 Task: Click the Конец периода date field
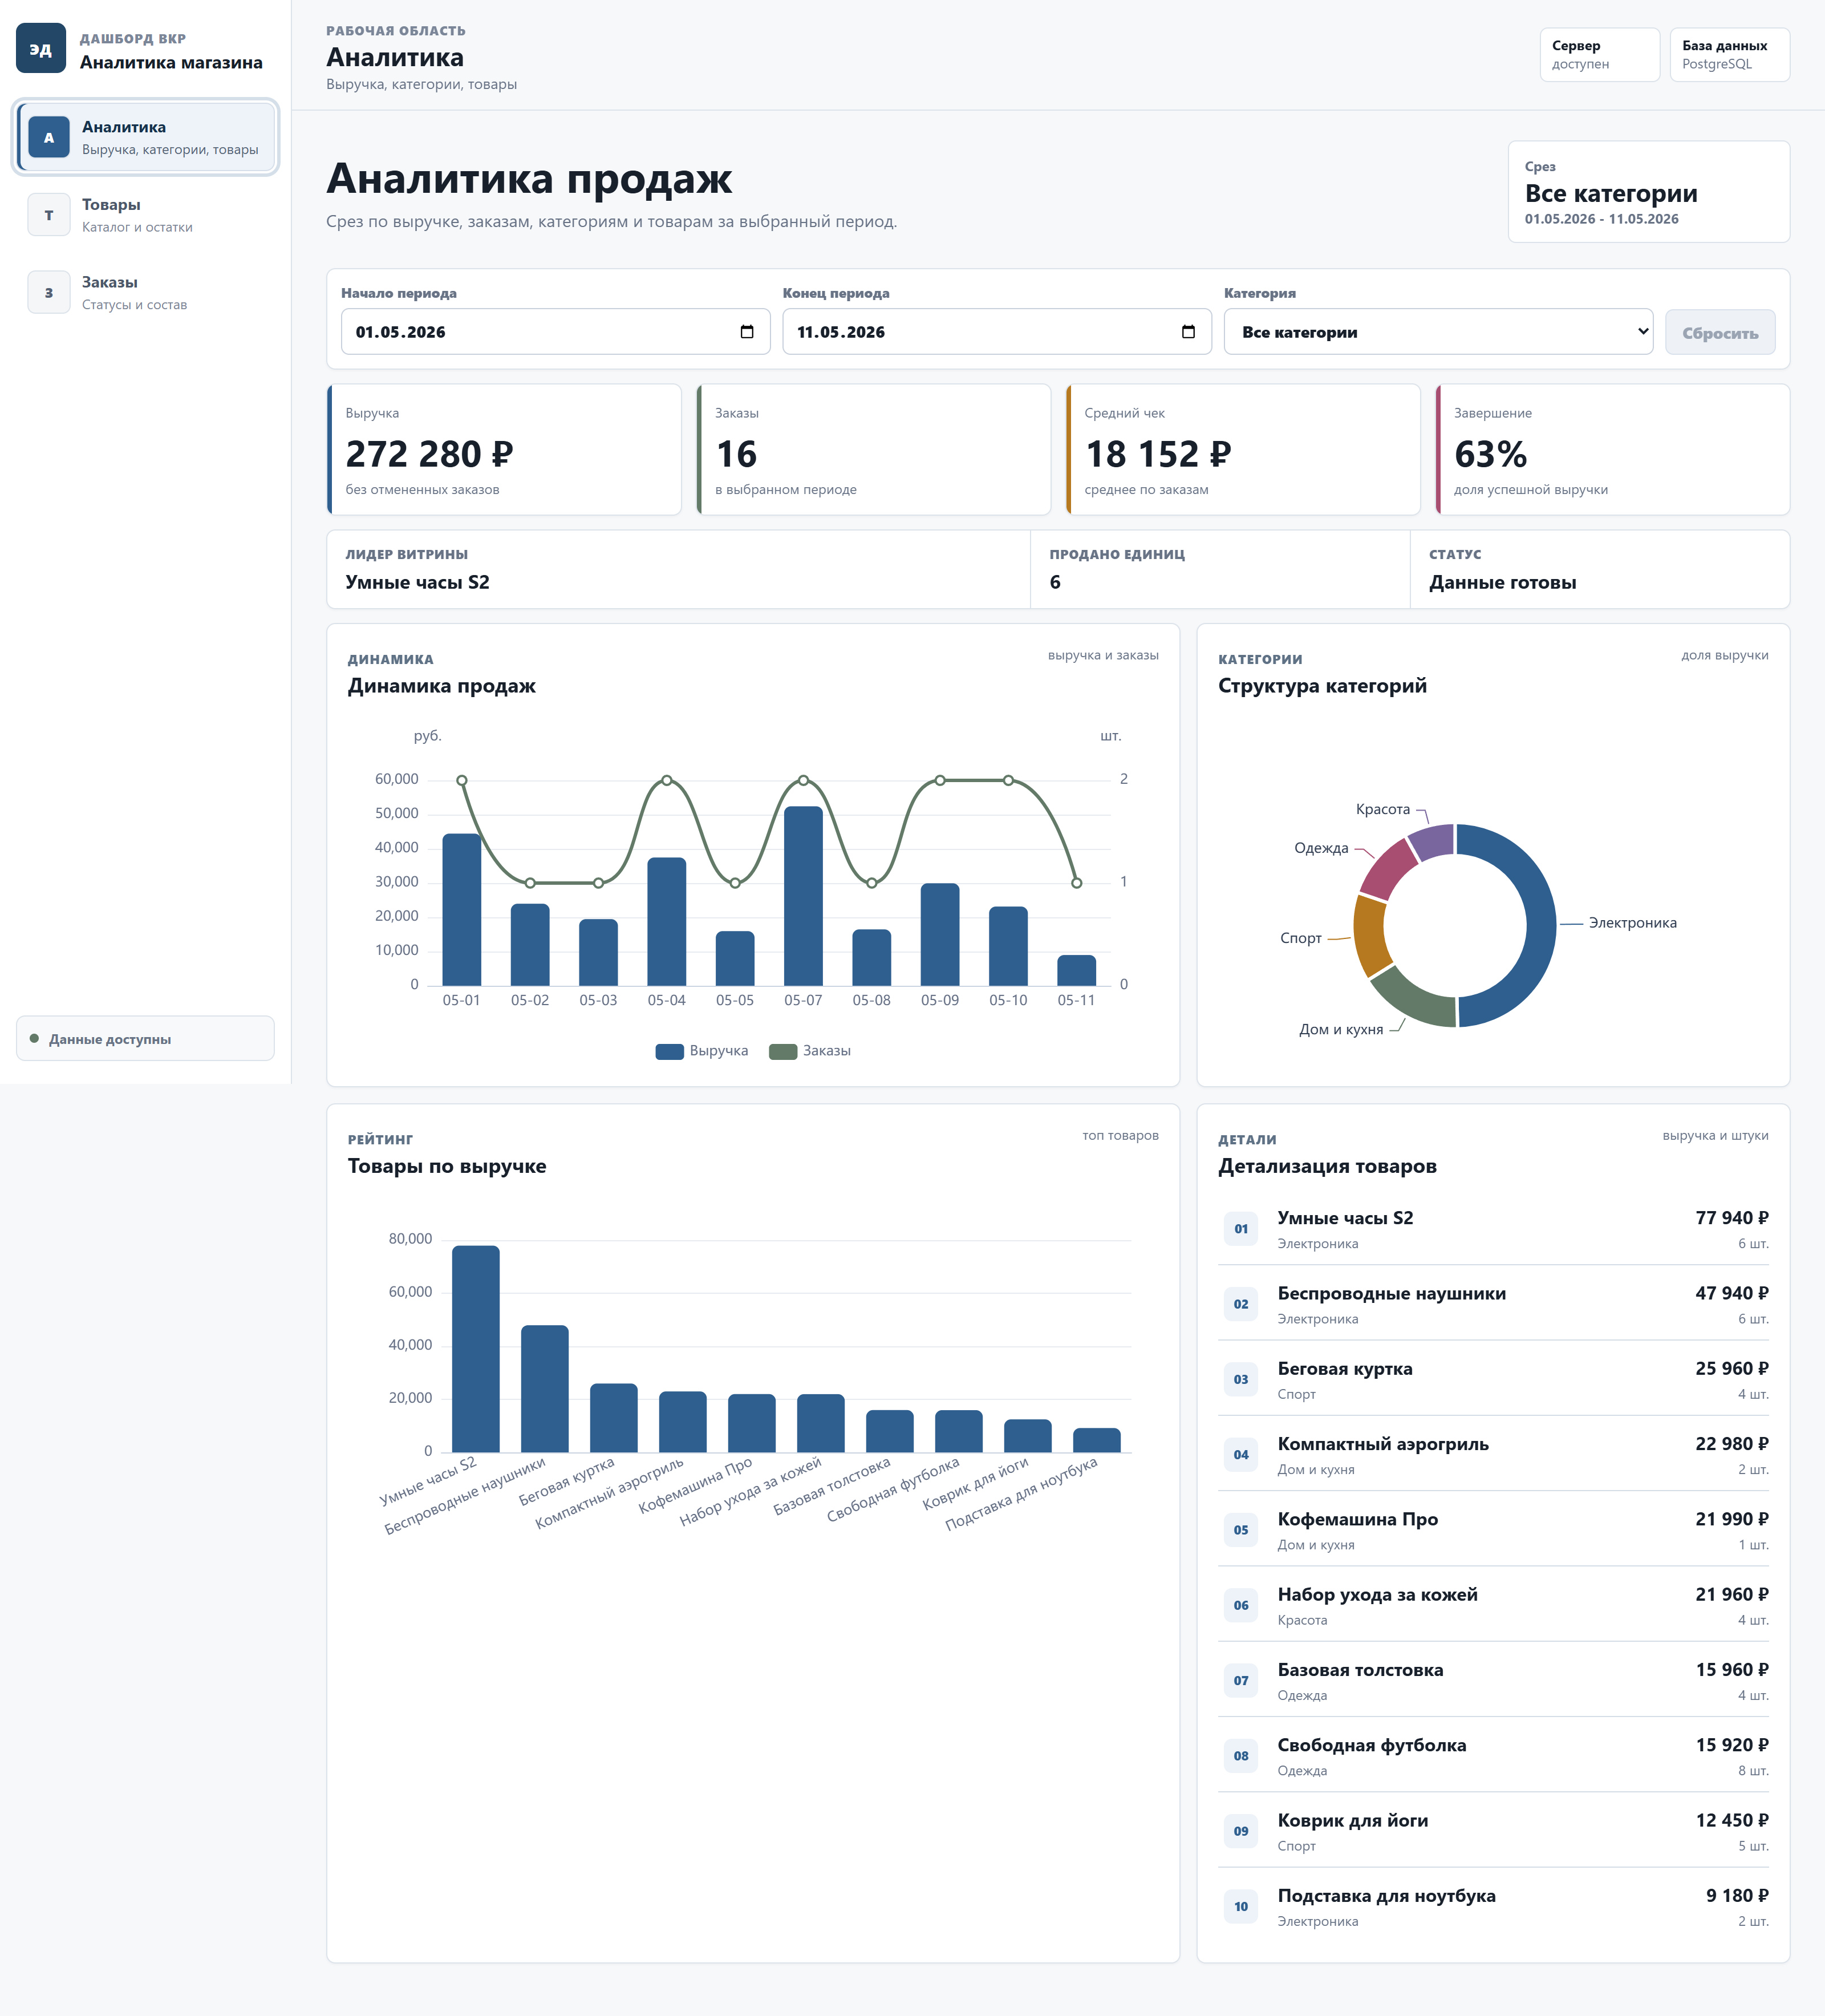coord(997,332)
